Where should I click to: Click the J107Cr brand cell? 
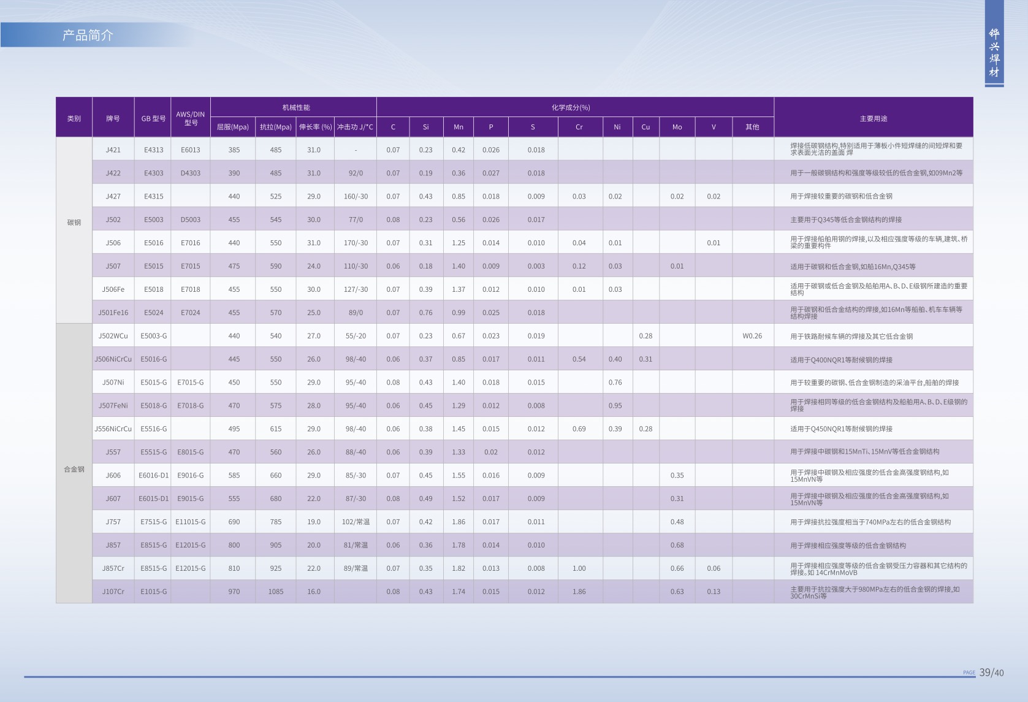(113, 592)
